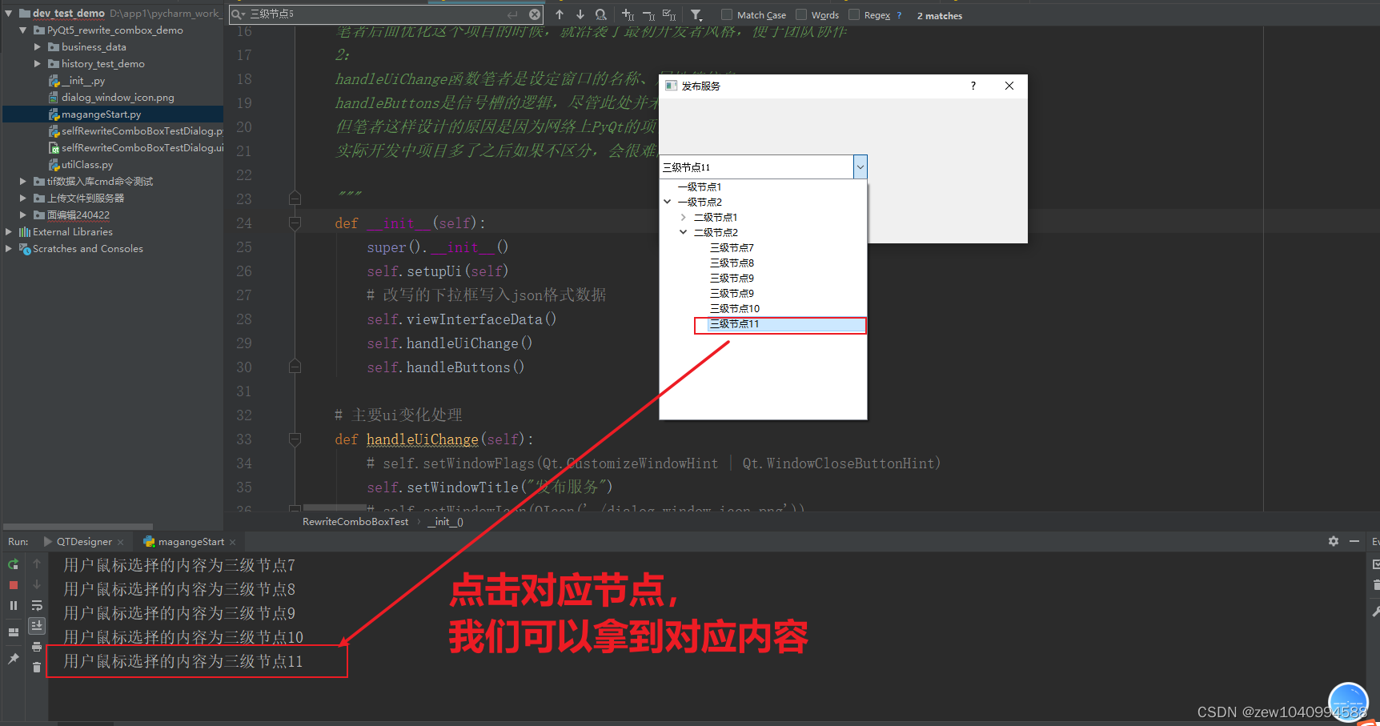Open the combo box dropdown in 发布服务 dialog
Image resolution: width=1380 pixels, height=726 pixels.
[860, 166]
